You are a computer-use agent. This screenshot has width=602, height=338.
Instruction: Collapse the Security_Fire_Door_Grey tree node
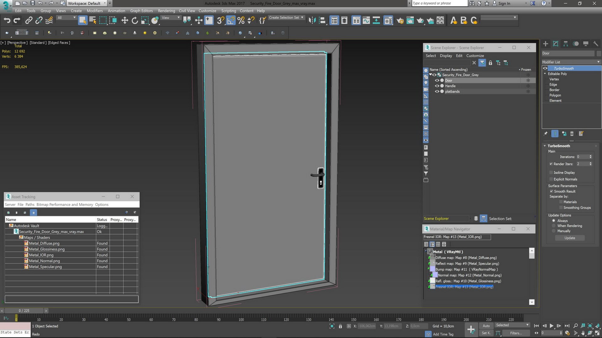pos(431,75)
